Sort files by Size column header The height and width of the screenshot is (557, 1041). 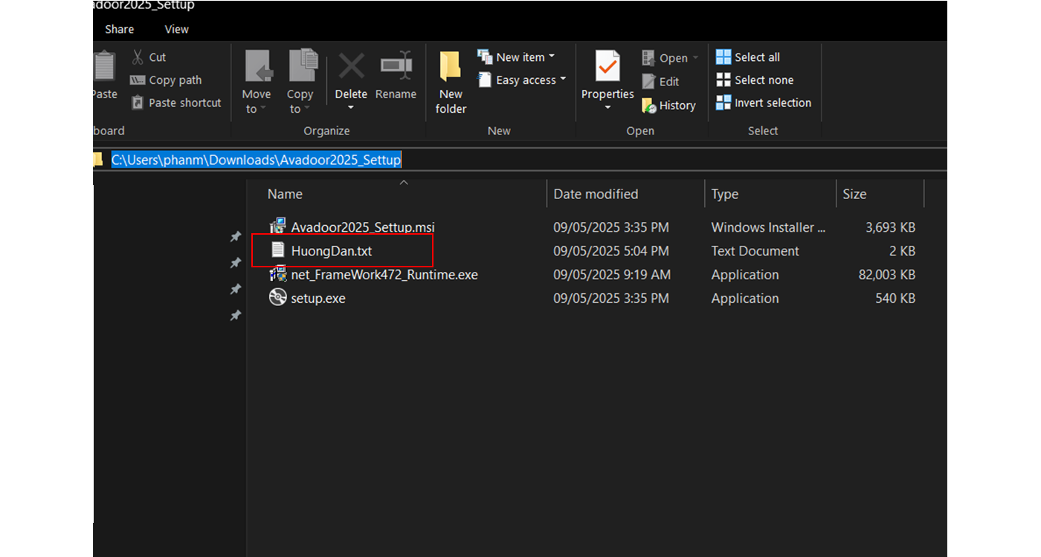click(854, 194)
